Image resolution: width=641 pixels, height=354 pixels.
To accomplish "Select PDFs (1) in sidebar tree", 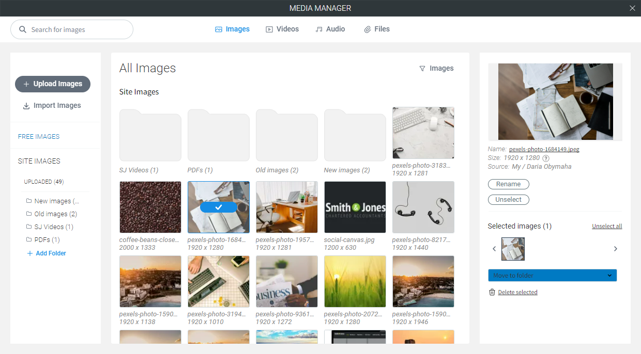I will [47, 240].
